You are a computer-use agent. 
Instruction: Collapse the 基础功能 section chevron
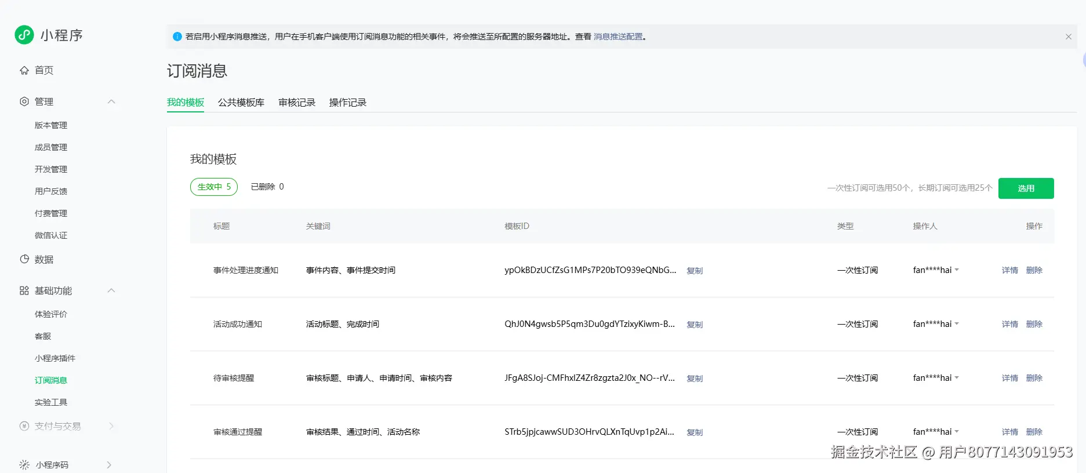tap(111, 290)
